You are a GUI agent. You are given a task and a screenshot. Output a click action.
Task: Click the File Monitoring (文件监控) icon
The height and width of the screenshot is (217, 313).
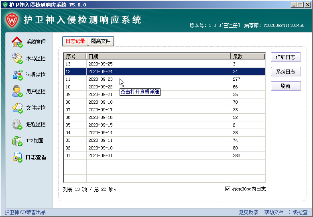tap(17, 108)
